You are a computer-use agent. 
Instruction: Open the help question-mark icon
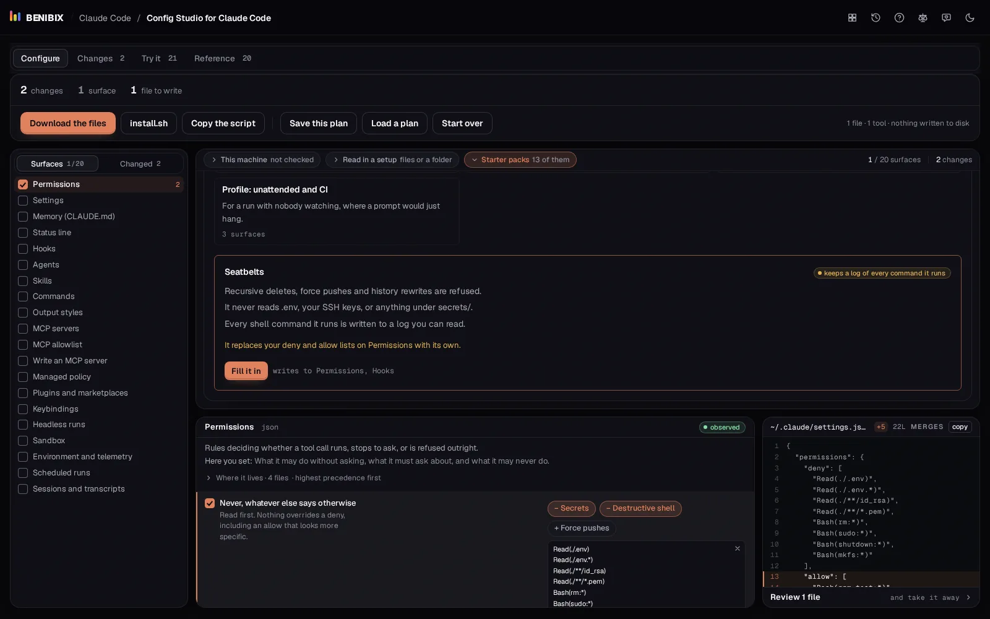tap(899, 18)
